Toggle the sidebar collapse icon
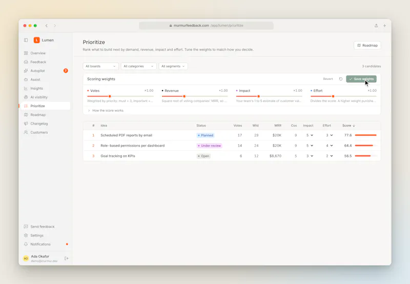The height and width of the screenshot is (284, 410). click(x=26, y=40)
